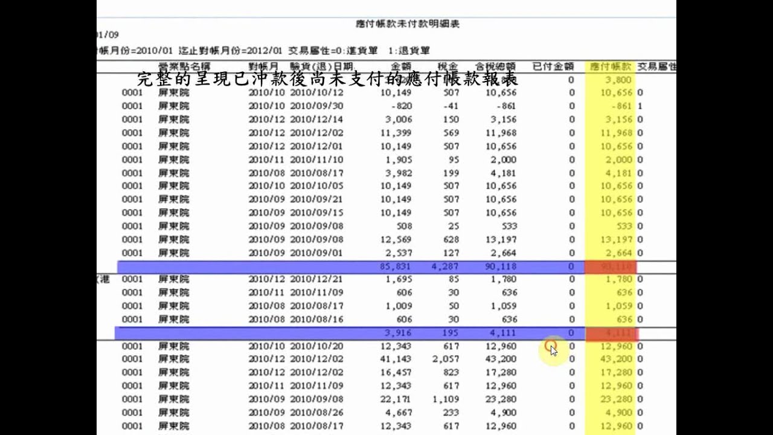The image size is (773, 435).
Task: Click the 營業點名稱 column header
Action: (x=184, y=66)
